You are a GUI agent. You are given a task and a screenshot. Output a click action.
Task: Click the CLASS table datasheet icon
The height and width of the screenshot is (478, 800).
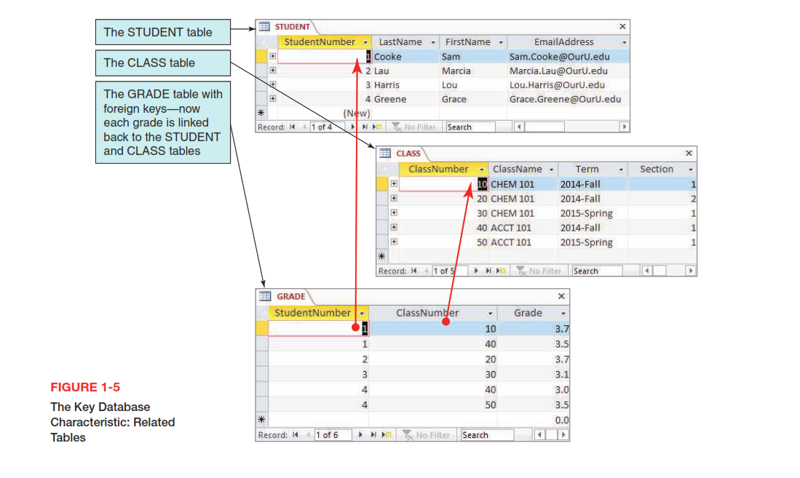pos(385,153)
